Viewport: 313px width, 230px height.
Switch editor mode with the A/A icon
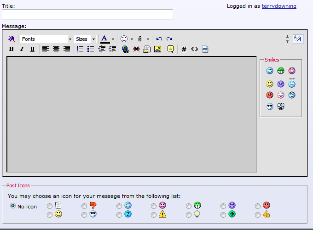298,39
